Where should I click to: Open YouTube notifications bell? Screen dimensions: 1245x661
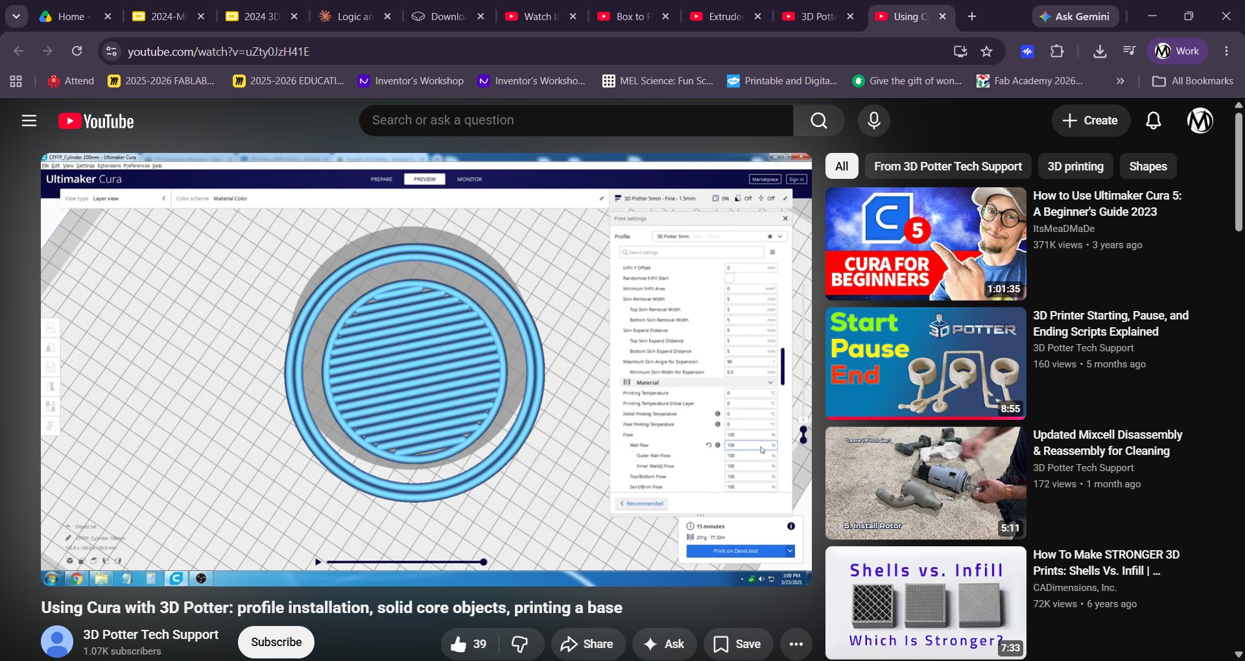click(1154, 121)
